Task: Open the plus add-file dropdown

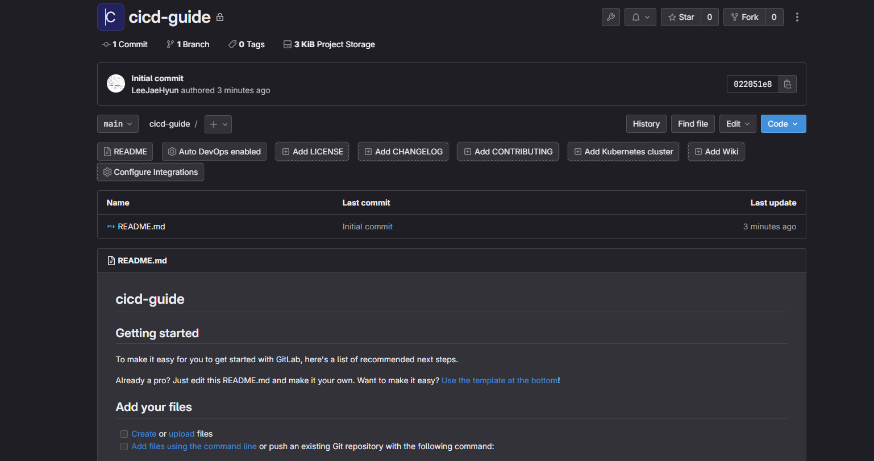Action: point(218,124)
